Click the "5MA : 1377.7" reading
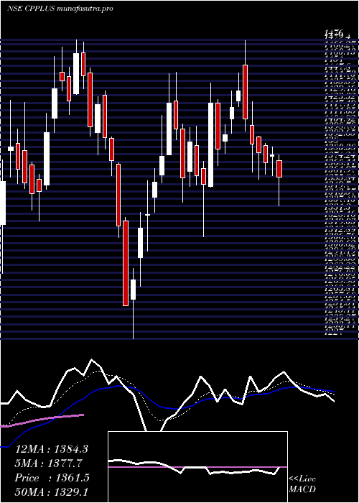The height and width of the screenshot is (503, 359). [49, 463]
